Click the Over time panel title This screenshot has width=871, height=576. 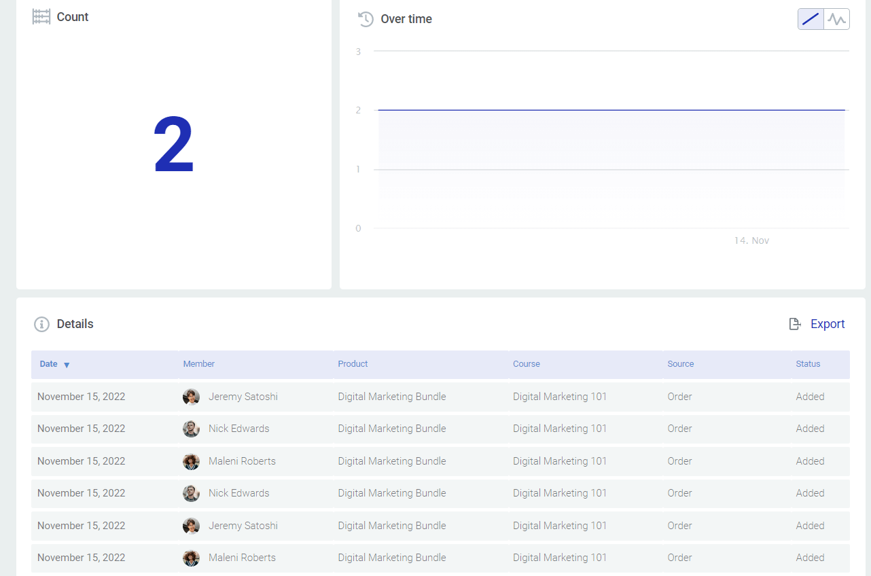[x=406, y=19]
